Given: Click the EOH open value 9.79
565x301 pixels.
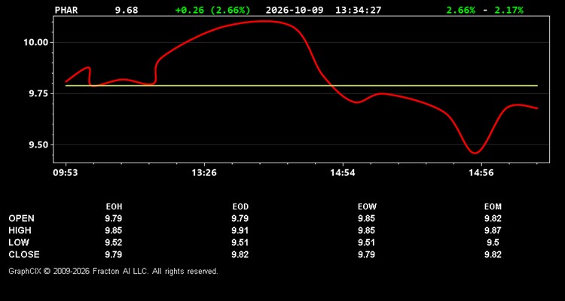Looking at the screenshot, I should 114,218.
